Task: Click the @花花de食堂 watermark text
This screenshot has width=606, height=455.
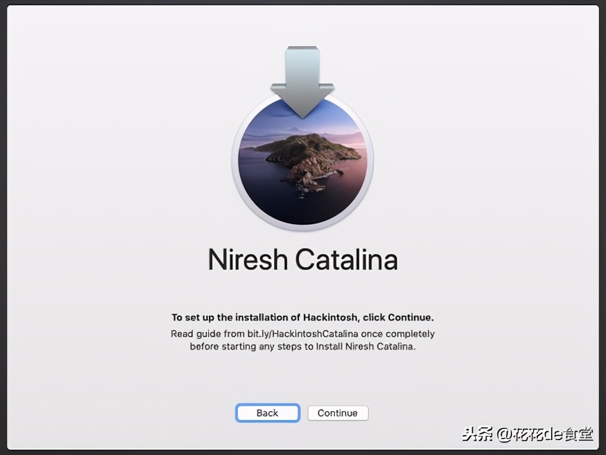Action: tap(544, 434)
